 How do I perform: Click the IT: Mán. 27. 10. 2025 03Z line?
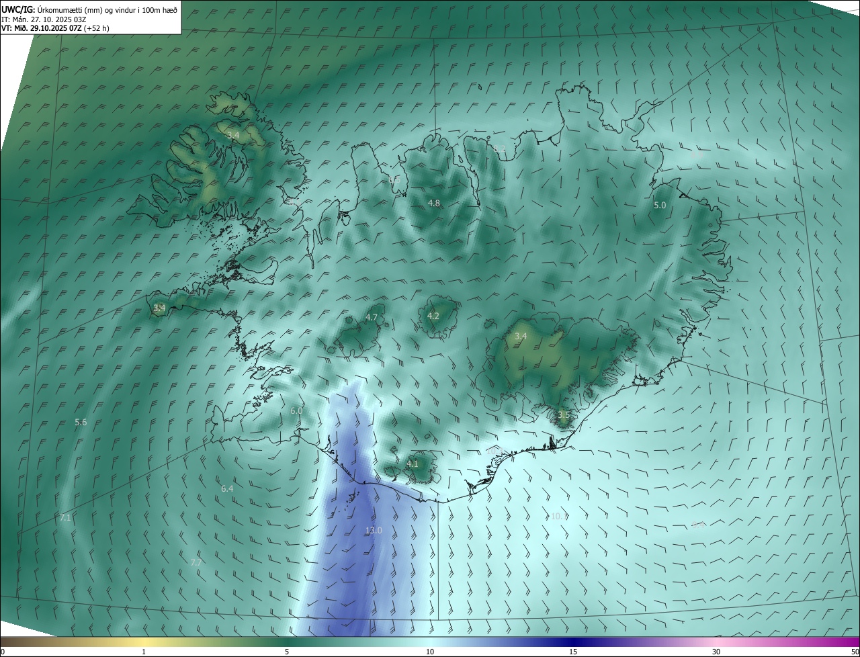(44, 19)
